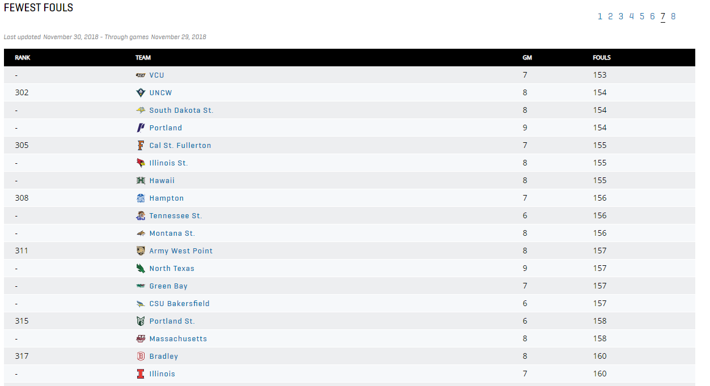Jump to page 4 of rankings
This screenshot has width=710, height=386.
631,16
